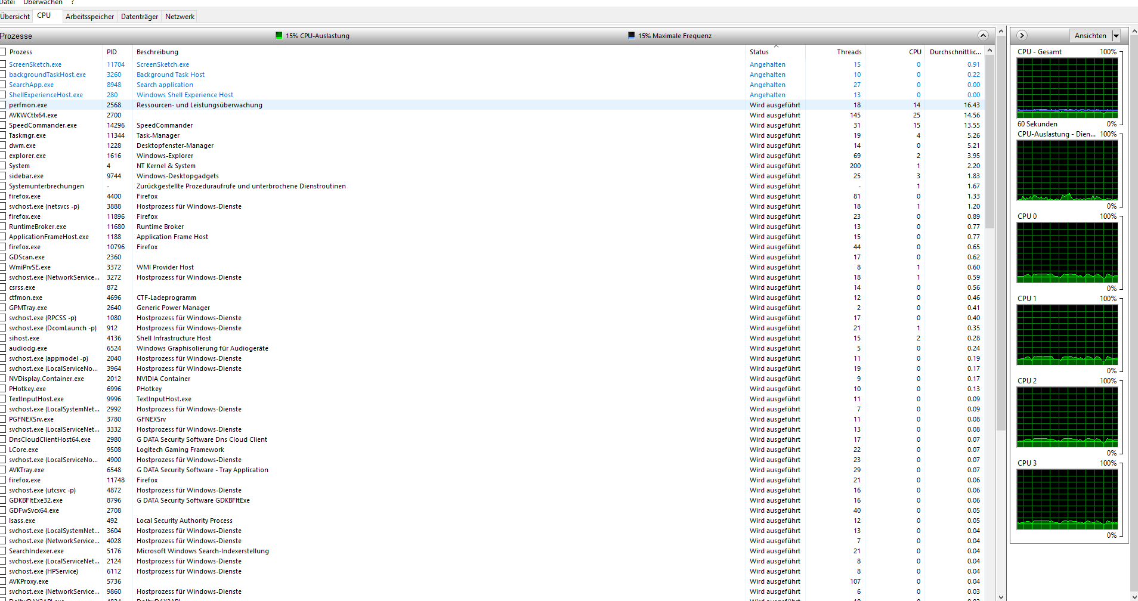Switch to the Arbeitsspeicher tab
Viewport: 1138px width, 601px height.
pyautogui.click(x=89, y=16)
